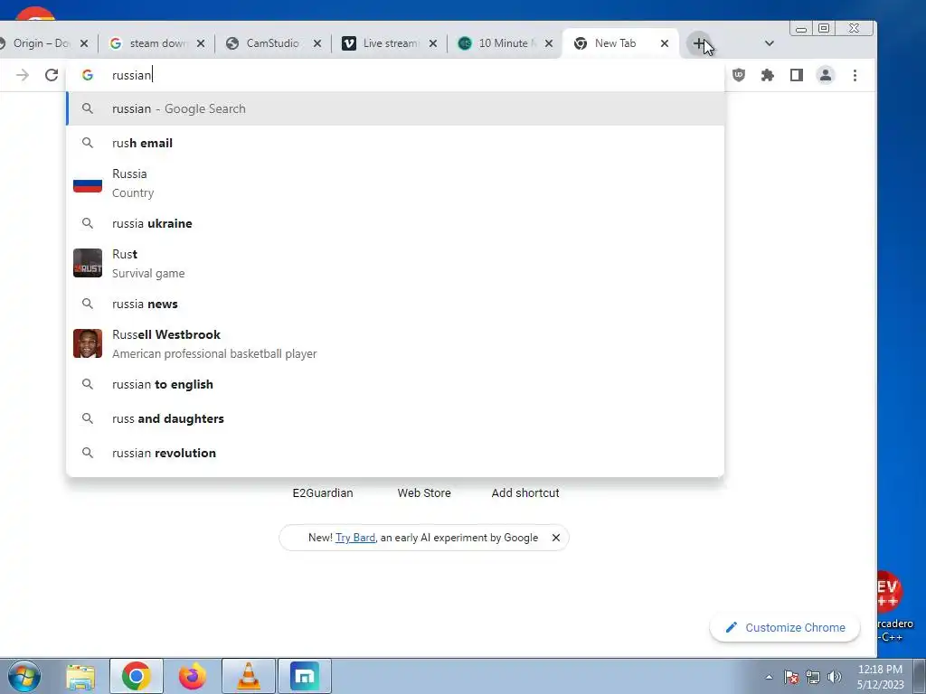Switch to the CamStudio tab
The image size is (926, 694).
(272, 43)
